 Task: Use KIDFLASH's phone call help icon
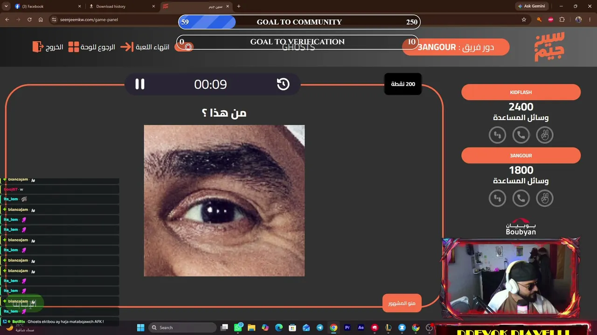pyautogui.click(x=521, y=135)
